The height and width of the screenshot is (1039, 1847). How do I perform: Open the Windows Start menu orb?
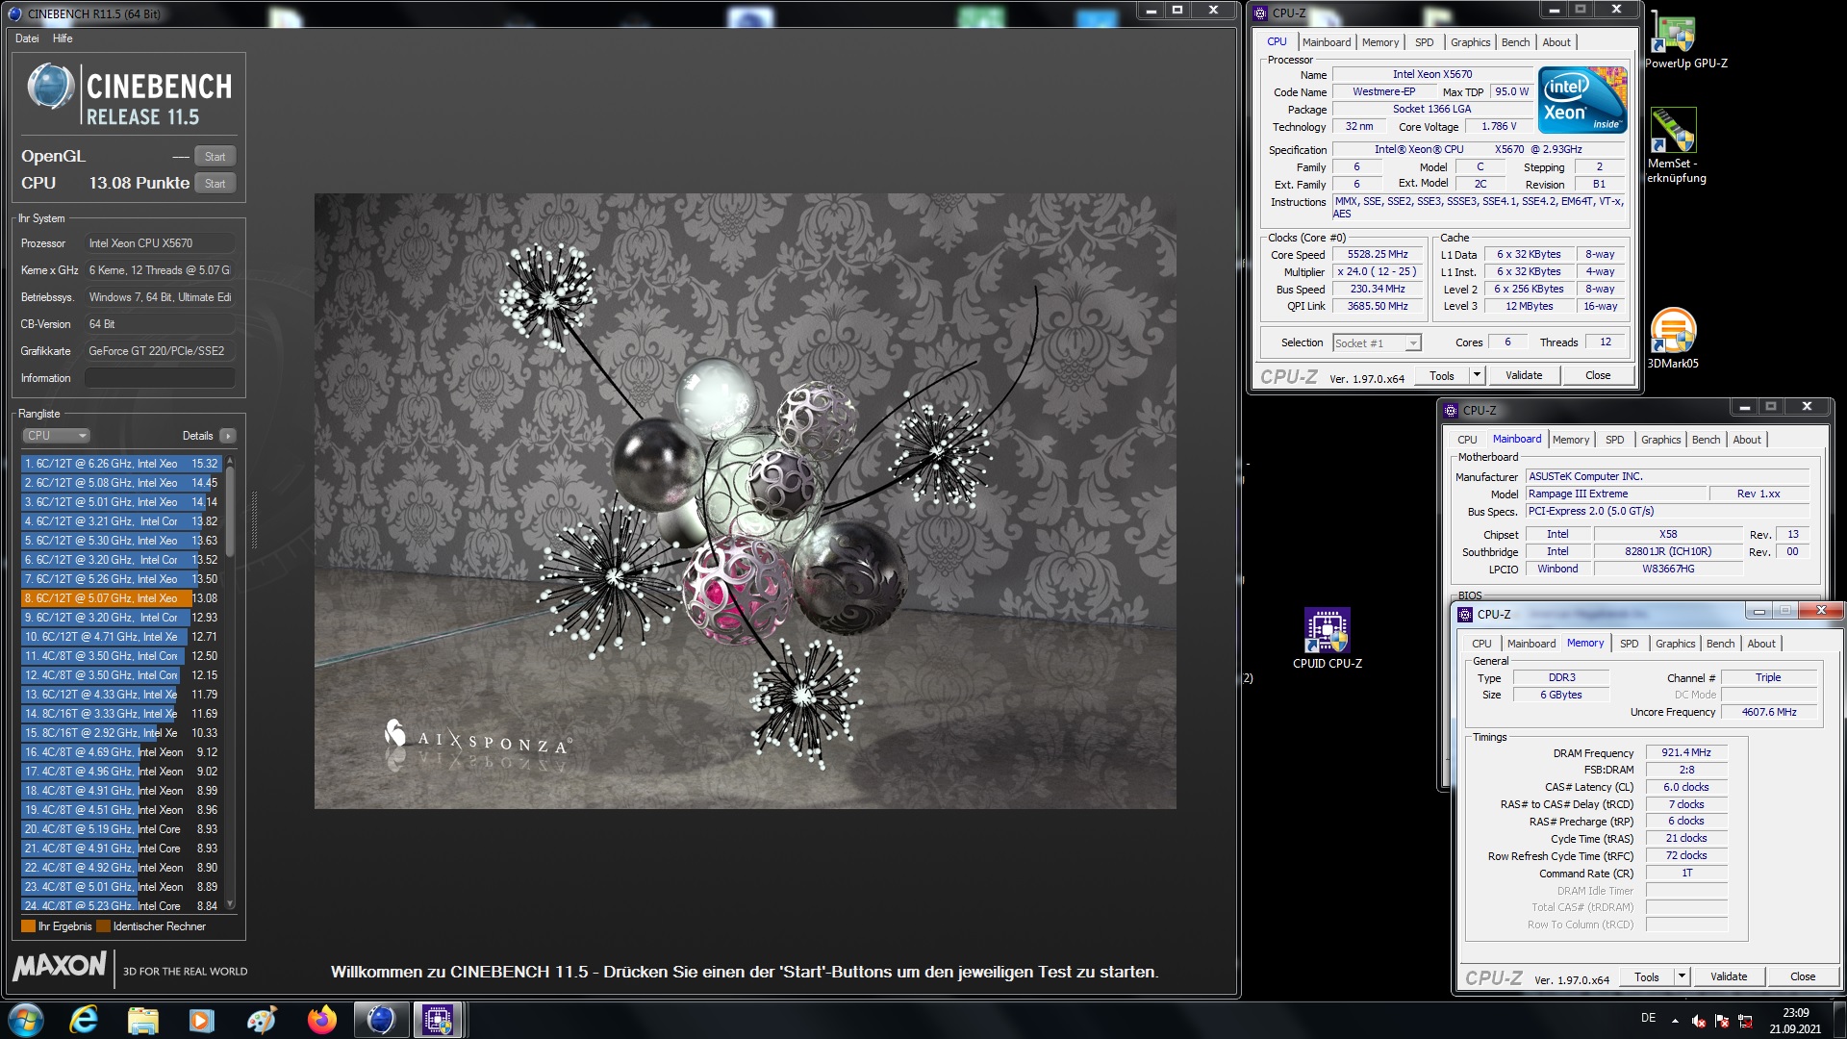26,1020
